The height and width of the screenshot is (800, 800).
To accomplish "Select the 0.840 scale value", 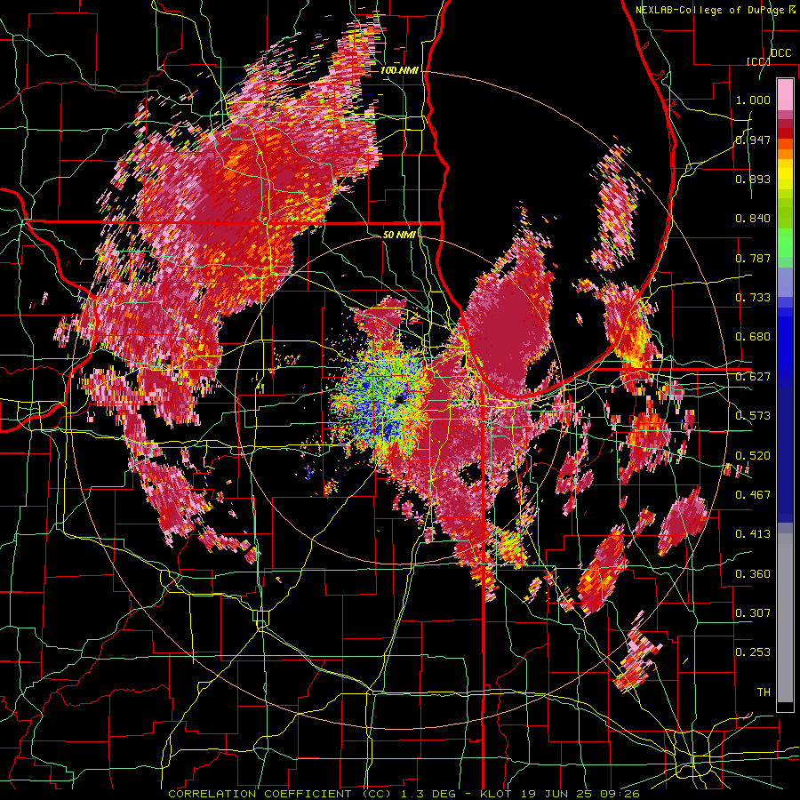I will point(753,219).
